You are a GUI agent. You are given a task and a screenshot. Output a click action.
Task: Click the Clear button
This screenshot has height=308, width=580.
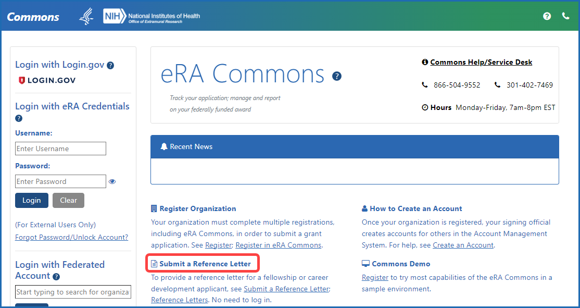pos(68,200)
